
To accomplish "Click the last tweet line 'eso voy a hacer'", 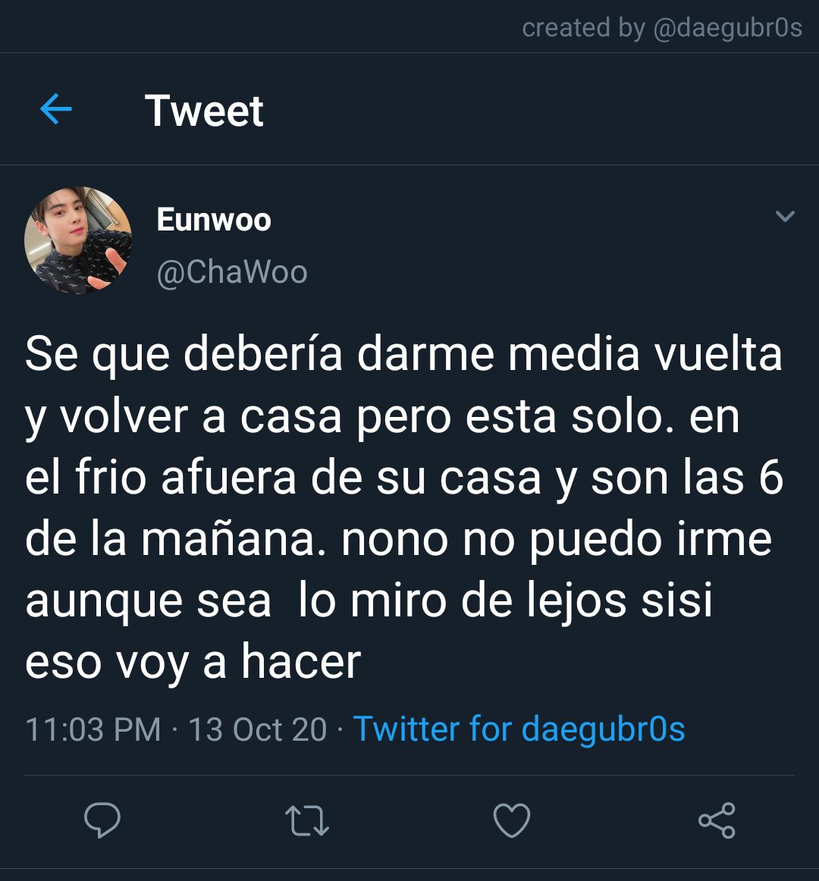I will (193, 663).
